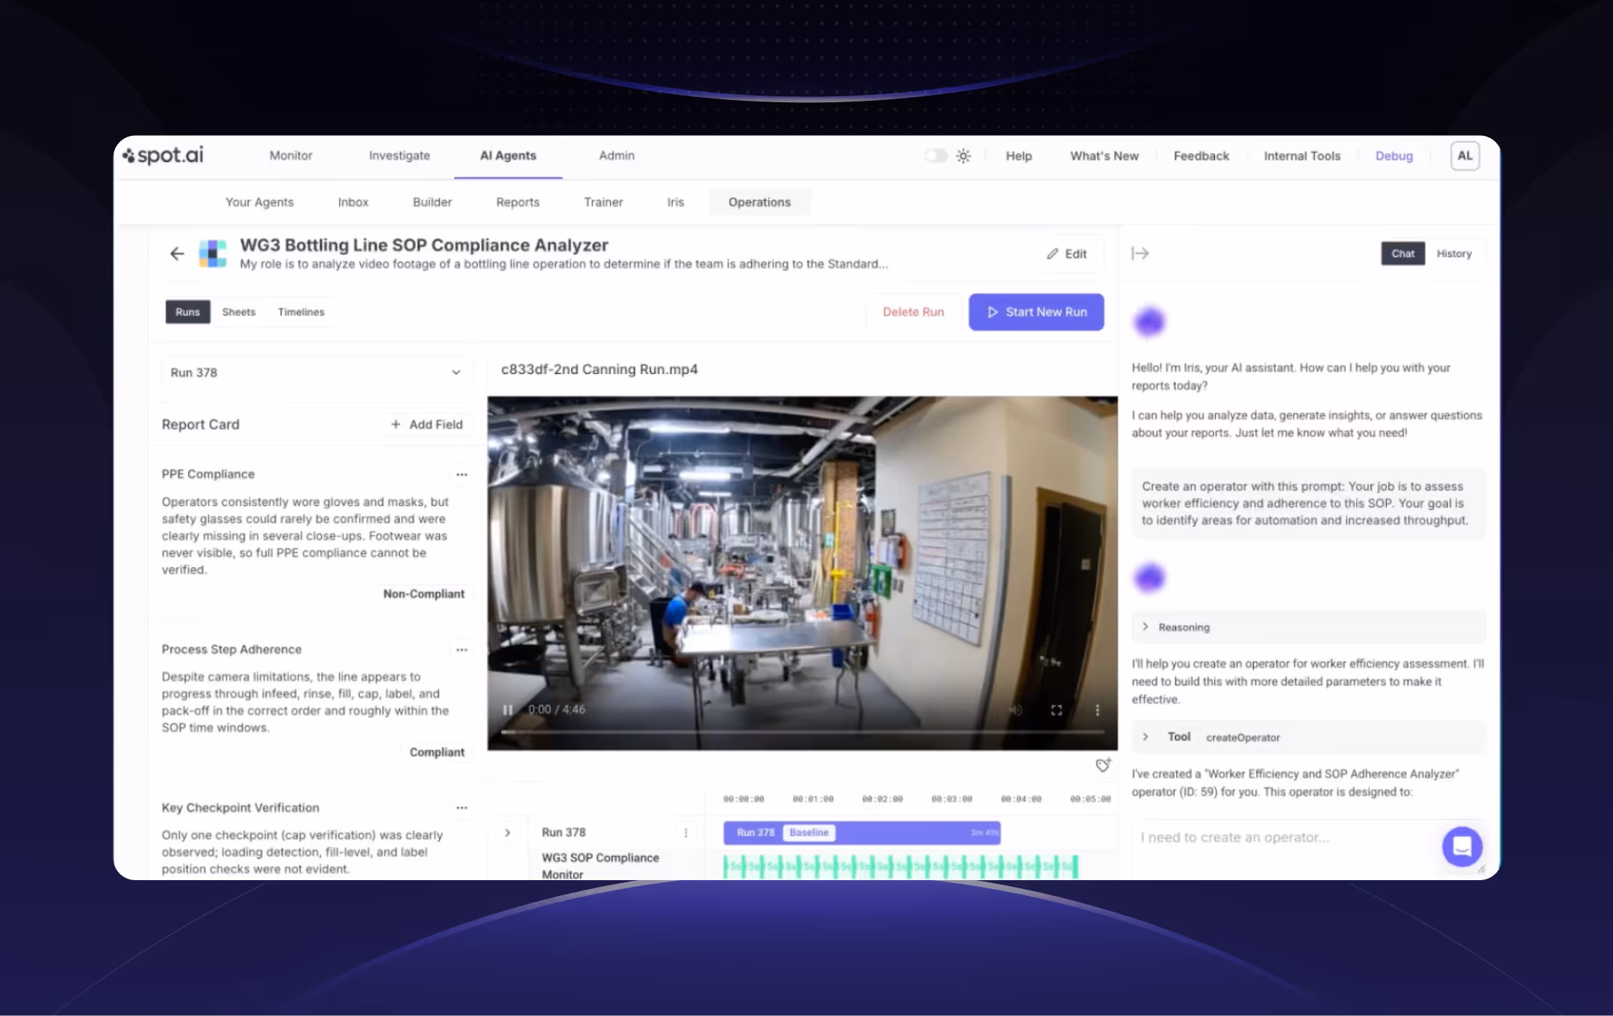This screenshot has height=1016, width=1613.
Task: Click the add tag icon below video
Action: pyautogui.click(x=1103, y=765)
